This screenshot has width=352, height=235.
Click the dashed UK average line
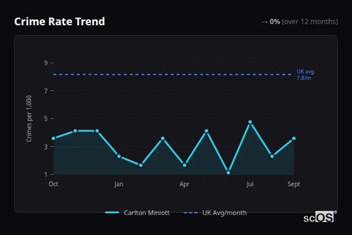point(172,75)
